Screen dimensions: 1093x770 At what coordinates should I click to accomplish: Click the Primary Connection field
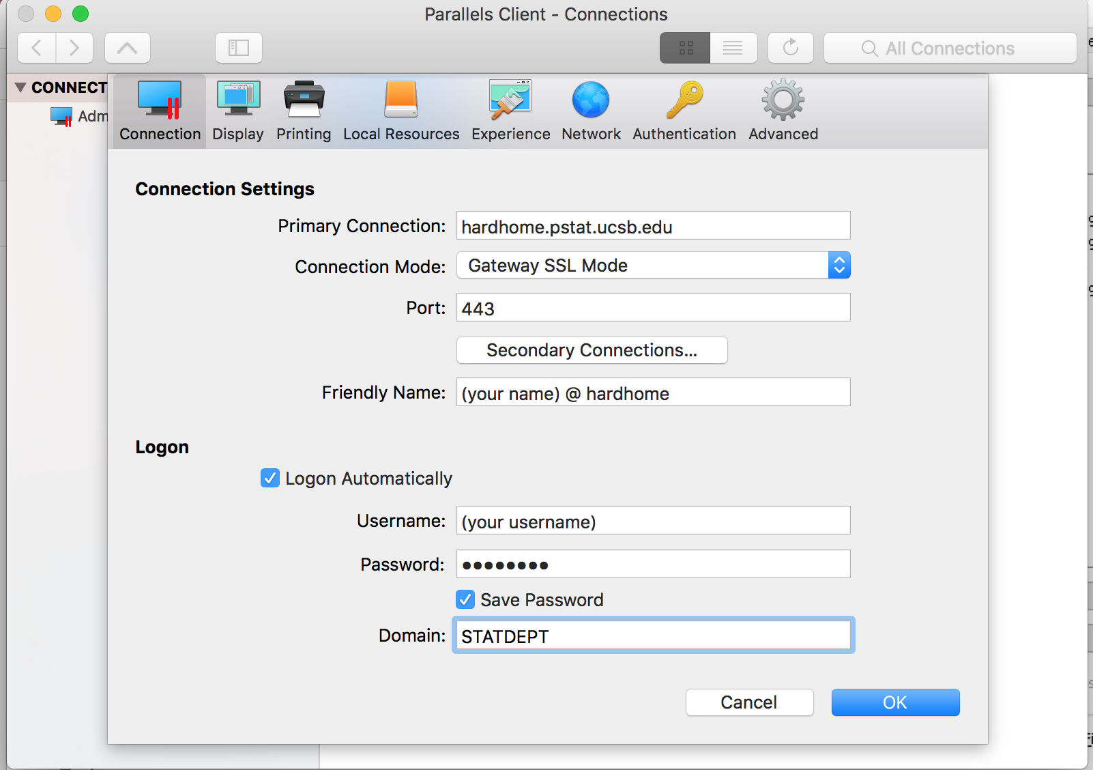pyautogui.click(x=653, y=225)
